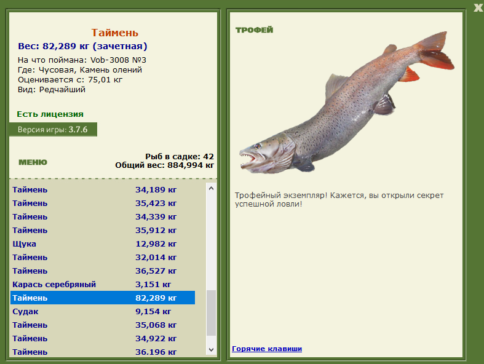
Task: Click the scroll up arrow of fish list
Action: pos(211,188)
